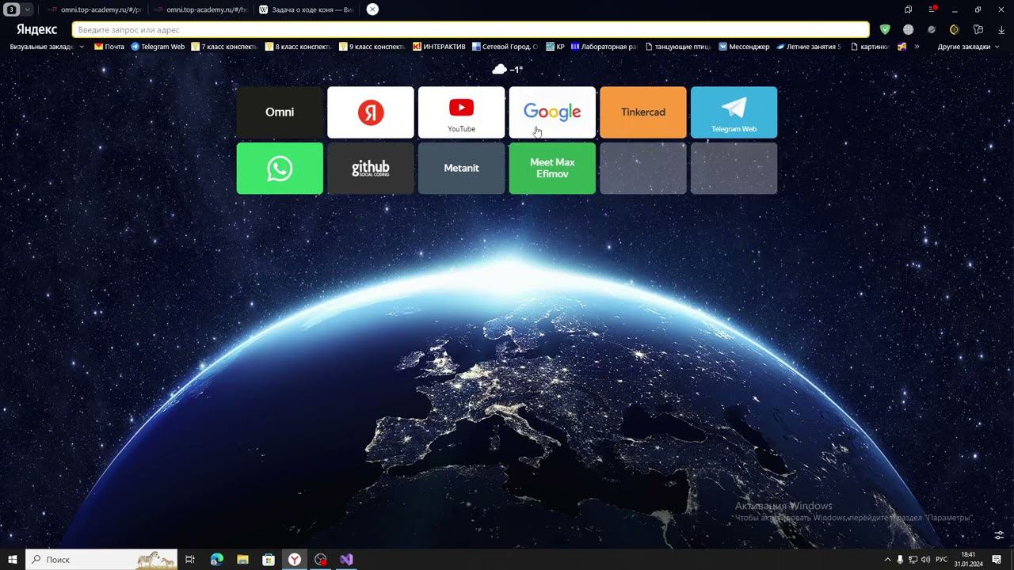Open the network tray icon
Screen dimensions: 1014x570
pos(913,560)
